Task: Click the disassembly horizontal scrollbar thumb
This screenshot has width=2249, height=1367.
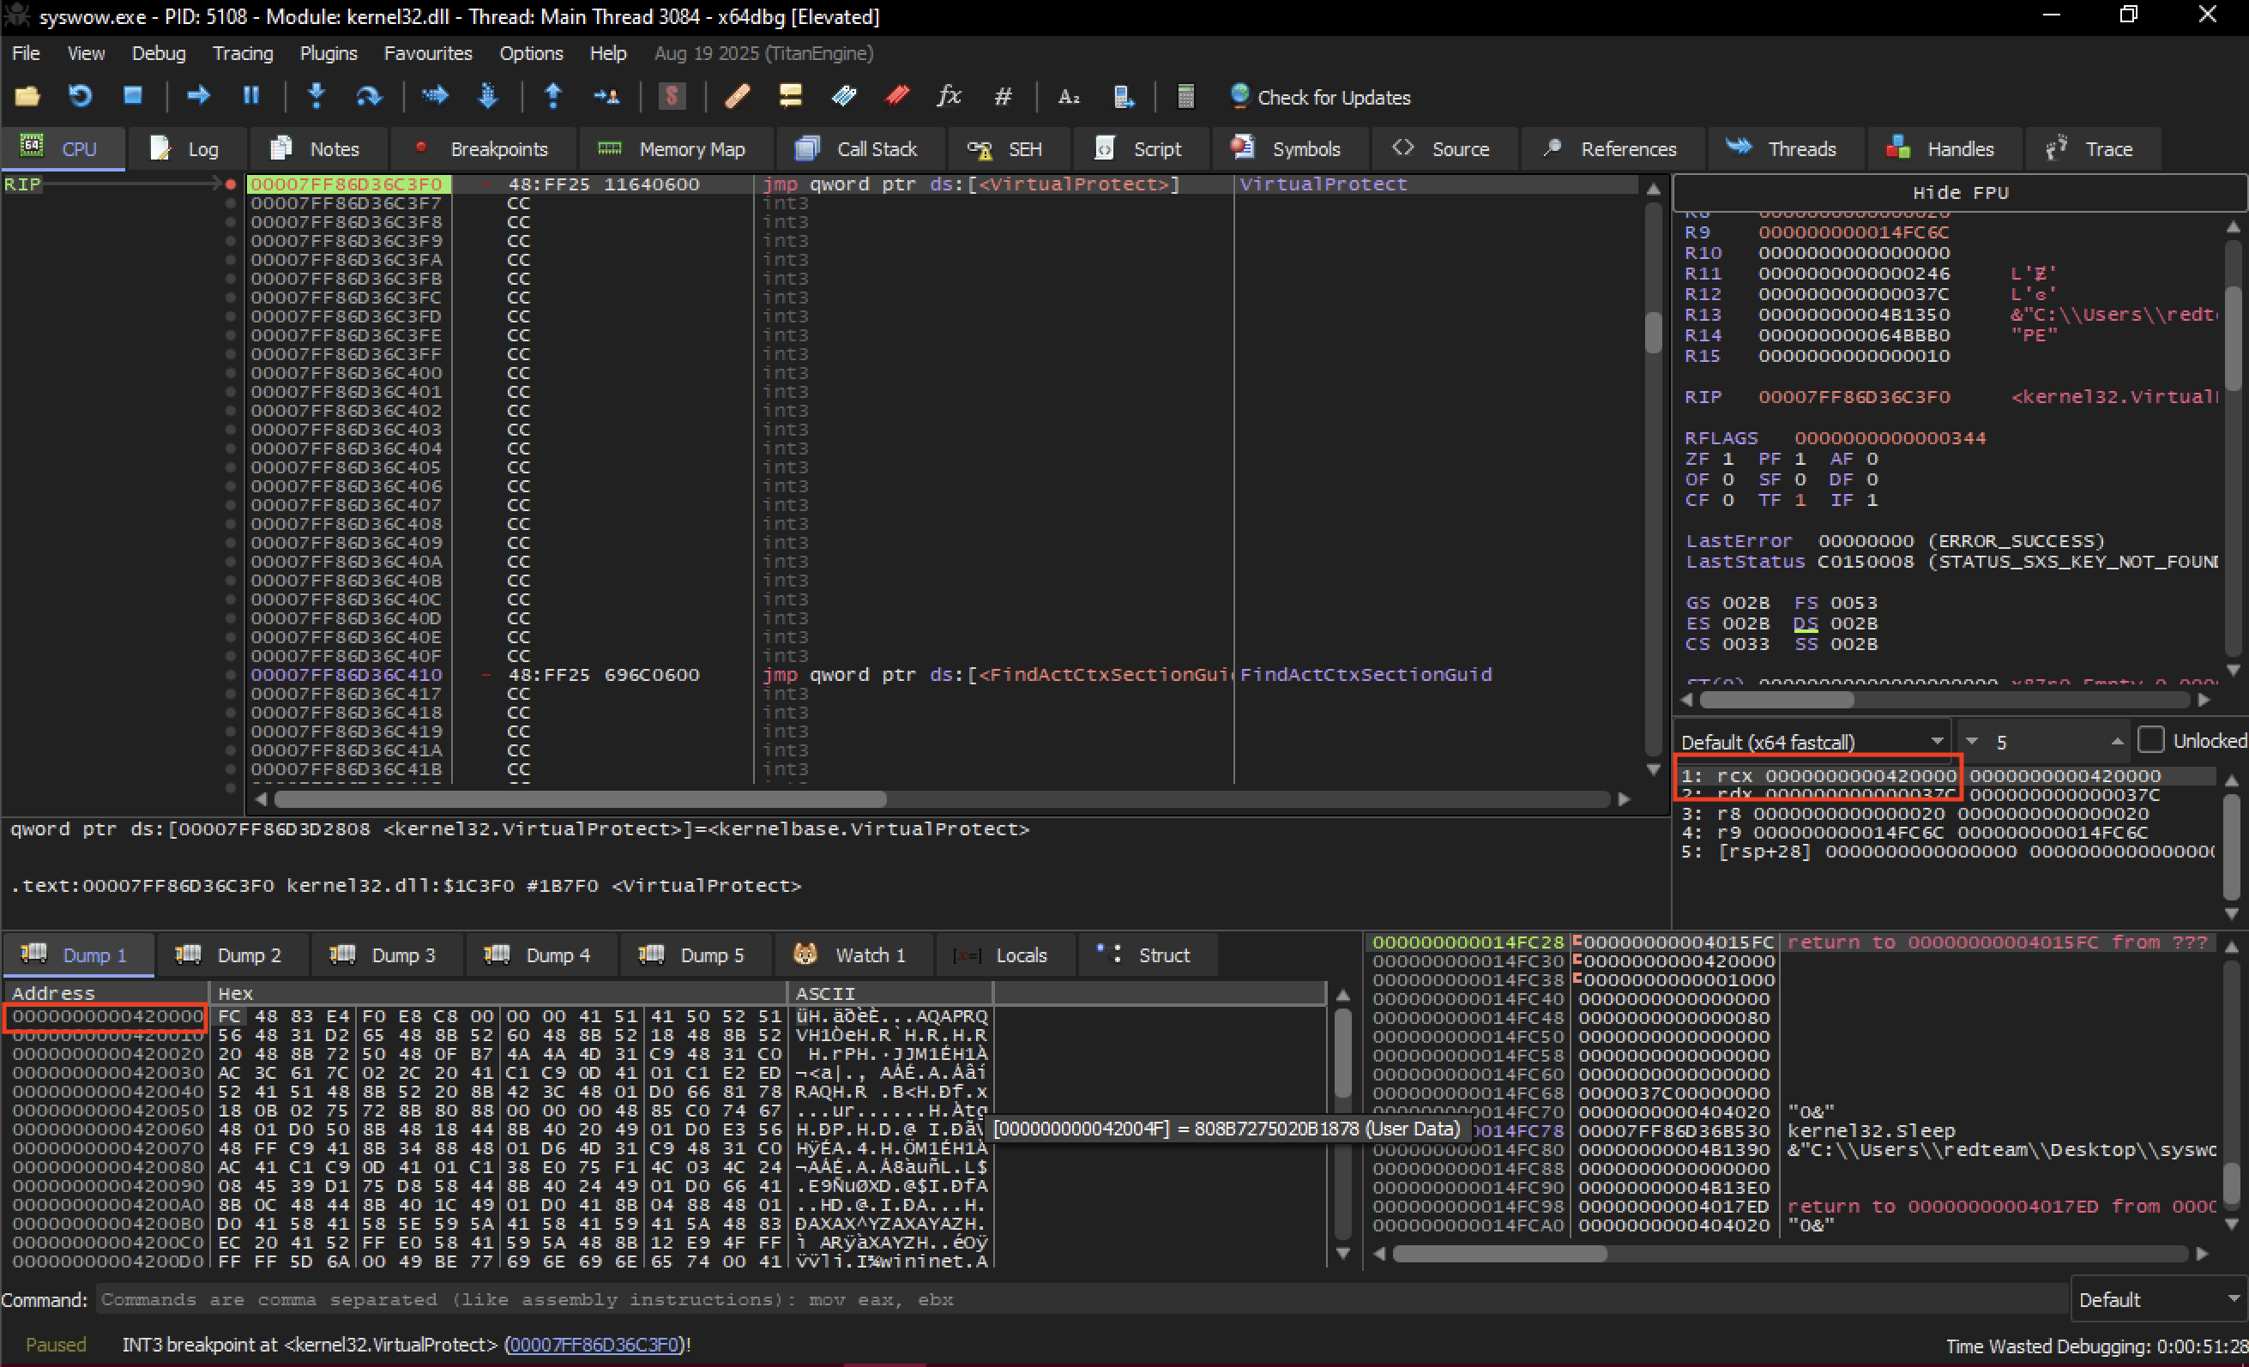Action: [581, 799]
